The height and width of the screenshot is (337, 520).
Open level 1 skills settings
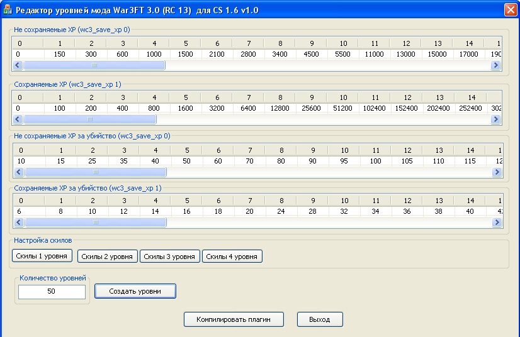click(42, 256)
